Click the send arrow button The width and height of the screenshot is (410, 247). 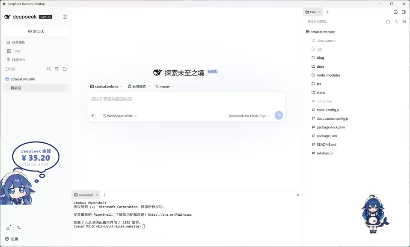[x=279, y=115]
